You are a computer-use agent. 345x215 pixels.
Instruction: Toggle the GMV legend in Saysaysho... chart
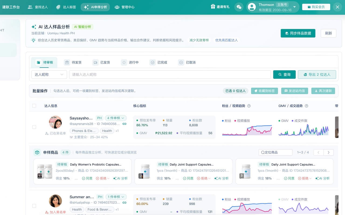284,121
